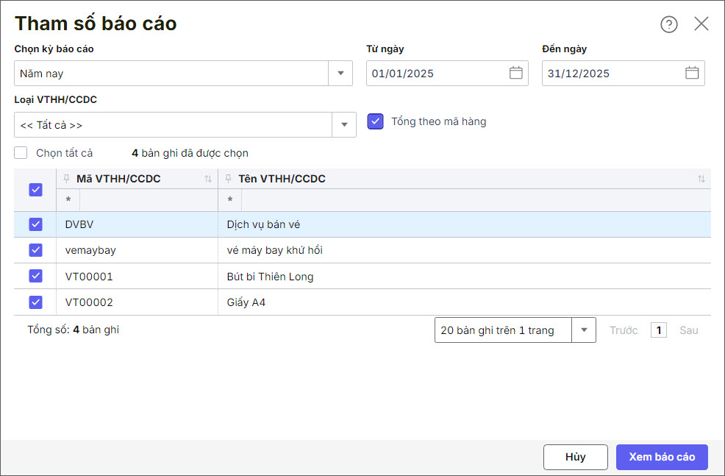
Task: Open the Đến ngày calendar picker
Action: coord(692,73)
